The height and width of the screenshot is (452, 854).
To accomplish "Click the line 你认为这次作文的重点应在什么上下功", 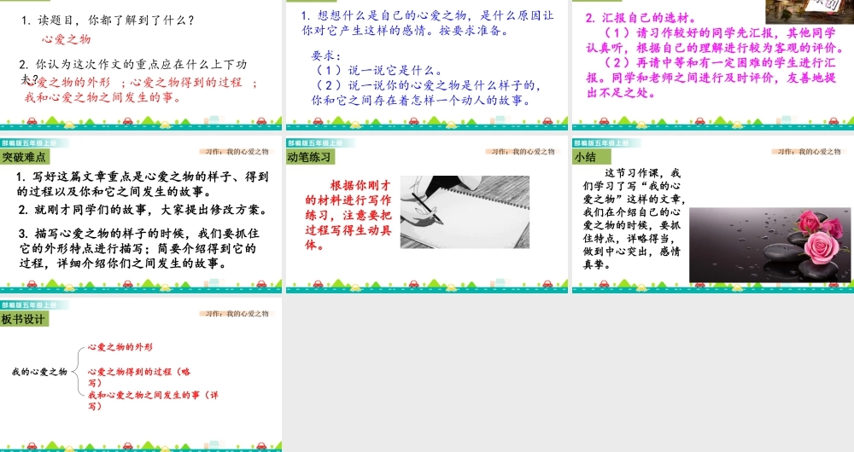I will [x=133, y=64].
